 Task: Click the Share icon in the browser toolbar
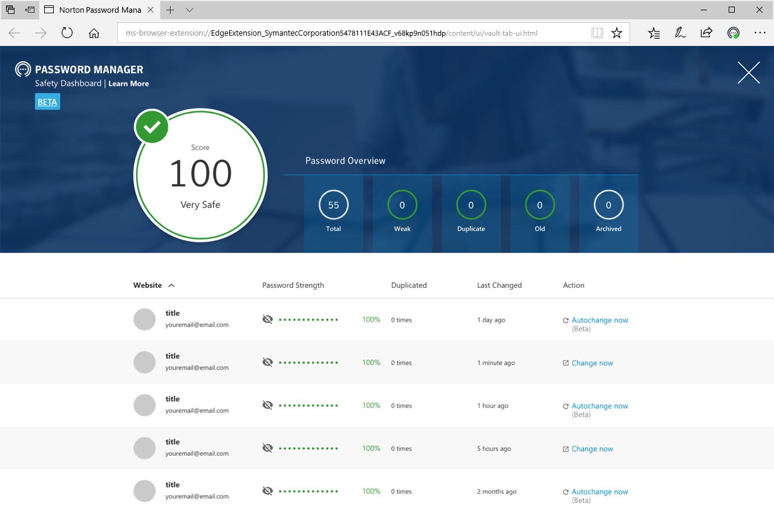click(706, 33)
